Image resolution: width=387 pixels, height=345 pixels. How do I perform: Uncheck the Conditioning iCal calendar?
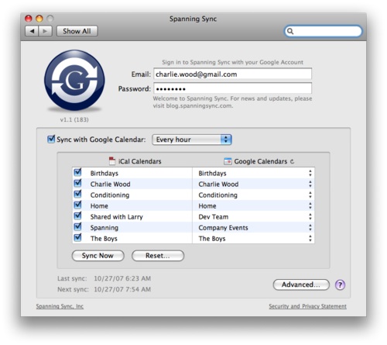click(x=77, y=194)
